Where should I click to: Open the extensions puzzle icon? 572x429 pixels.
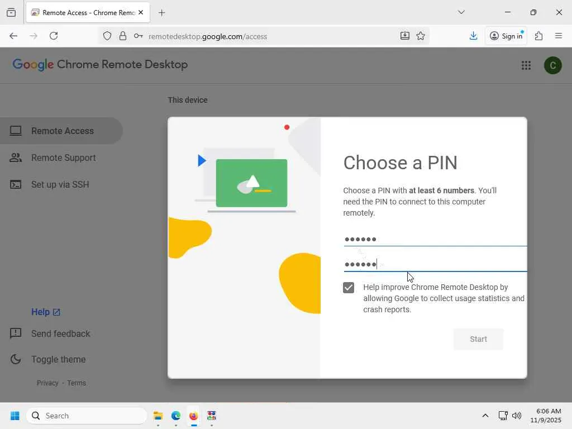539,36
